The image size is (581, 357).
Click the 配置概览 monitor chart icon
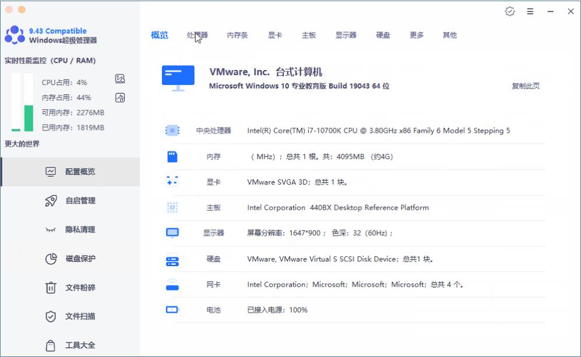tap(51, 171)
